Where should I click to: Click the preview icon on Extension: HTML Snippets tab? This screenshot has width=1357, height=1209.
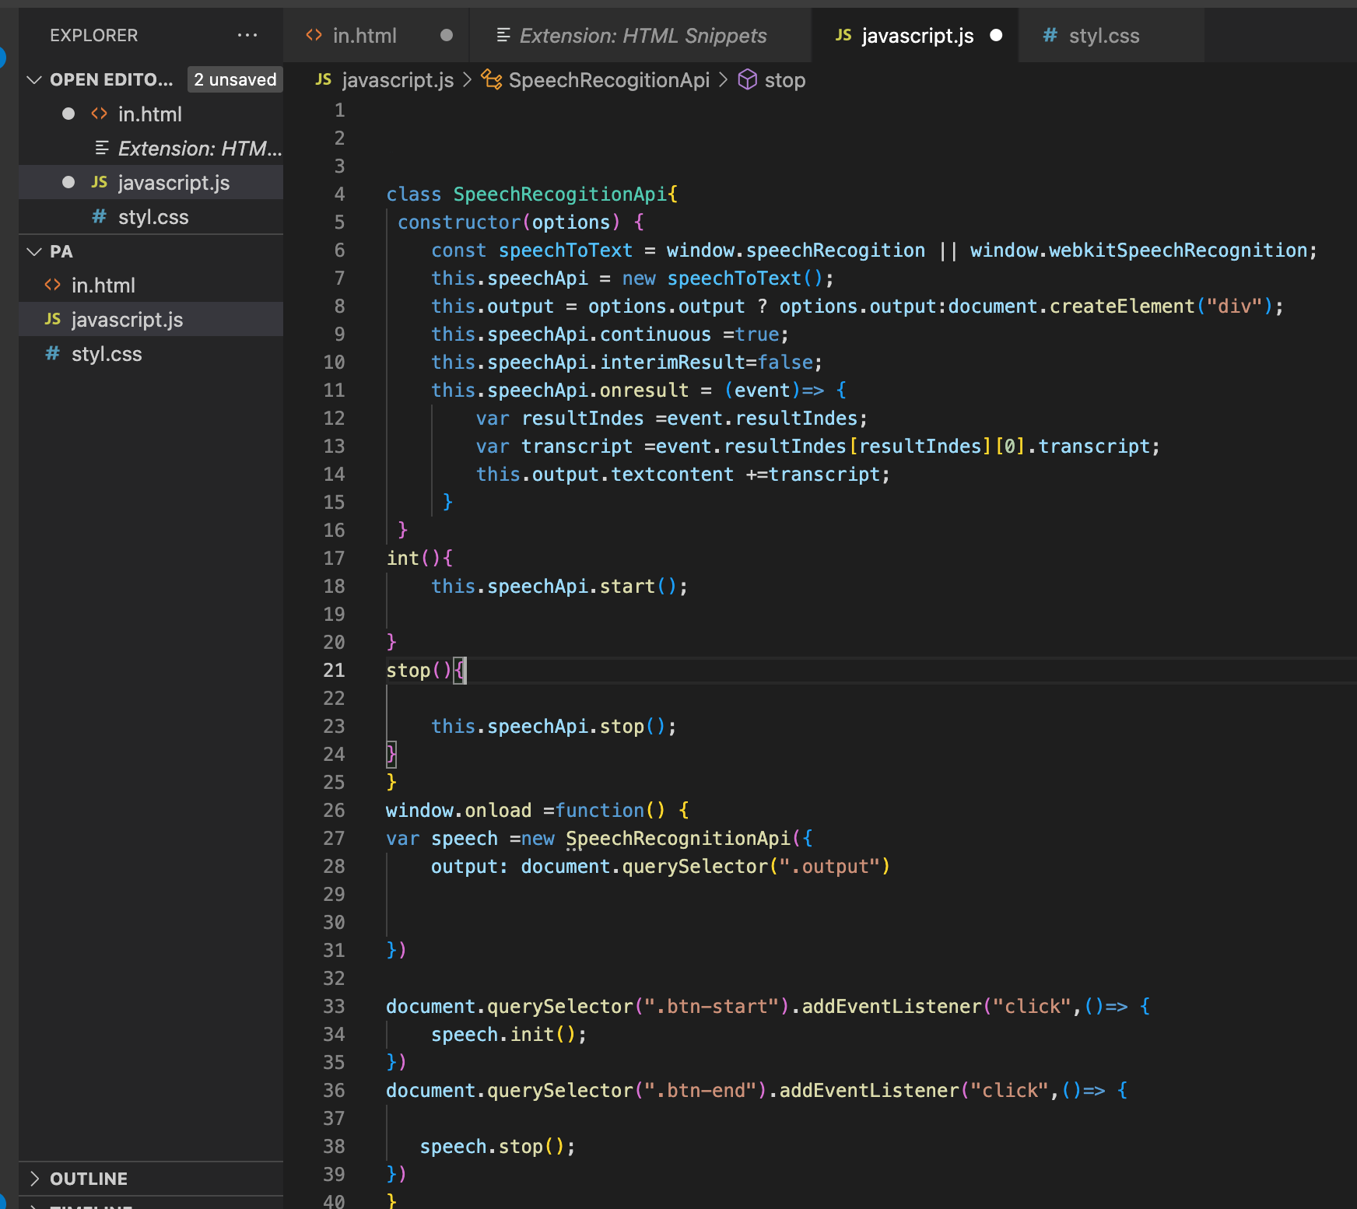point(503,35)
